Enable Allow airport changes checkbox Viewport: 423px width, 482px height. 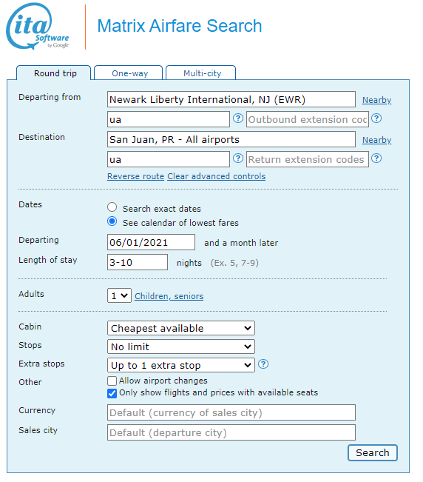pos(112,381)
